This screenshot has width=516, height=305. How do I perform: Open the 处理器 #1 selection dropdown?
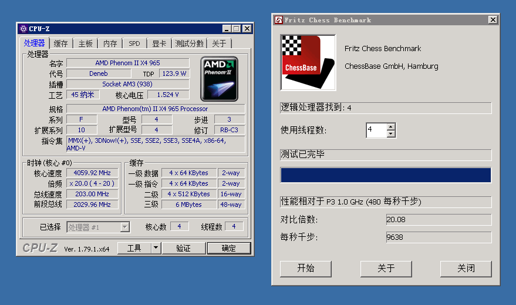[124, 227]
